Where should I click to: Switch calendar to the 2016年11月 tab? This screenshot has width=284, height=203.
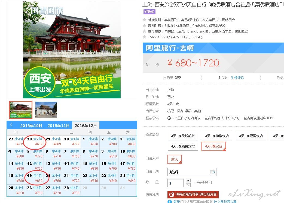(x=58, y=125)
